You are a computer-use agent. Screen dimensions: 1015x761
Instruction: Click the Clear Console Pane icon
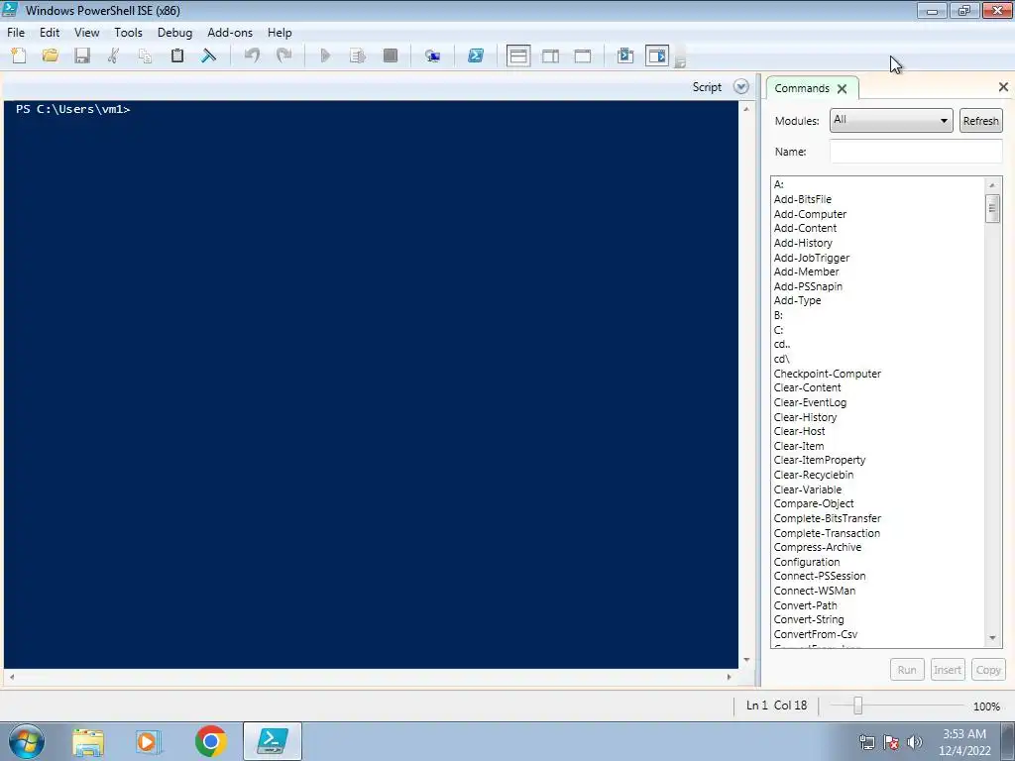click(x=209, y=55)
